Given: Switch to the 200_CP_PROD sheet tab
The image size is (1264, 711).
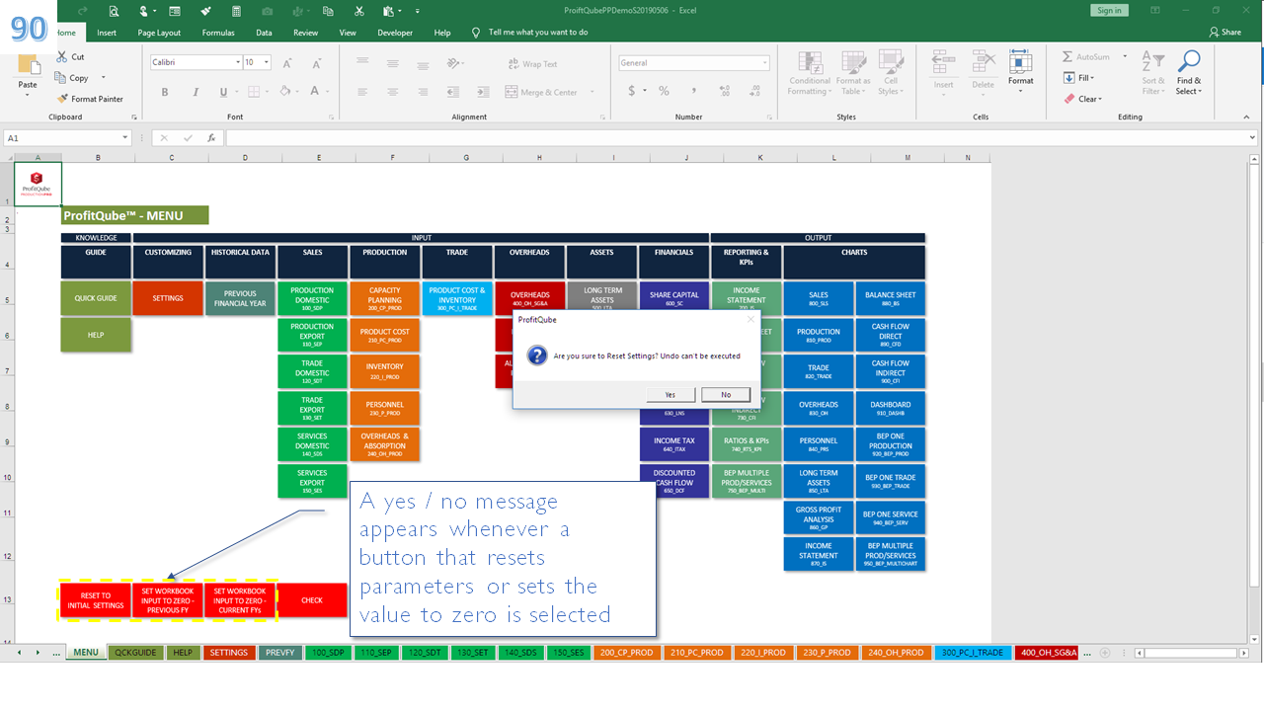Looking at the screenshot, I should pos(626,653).
